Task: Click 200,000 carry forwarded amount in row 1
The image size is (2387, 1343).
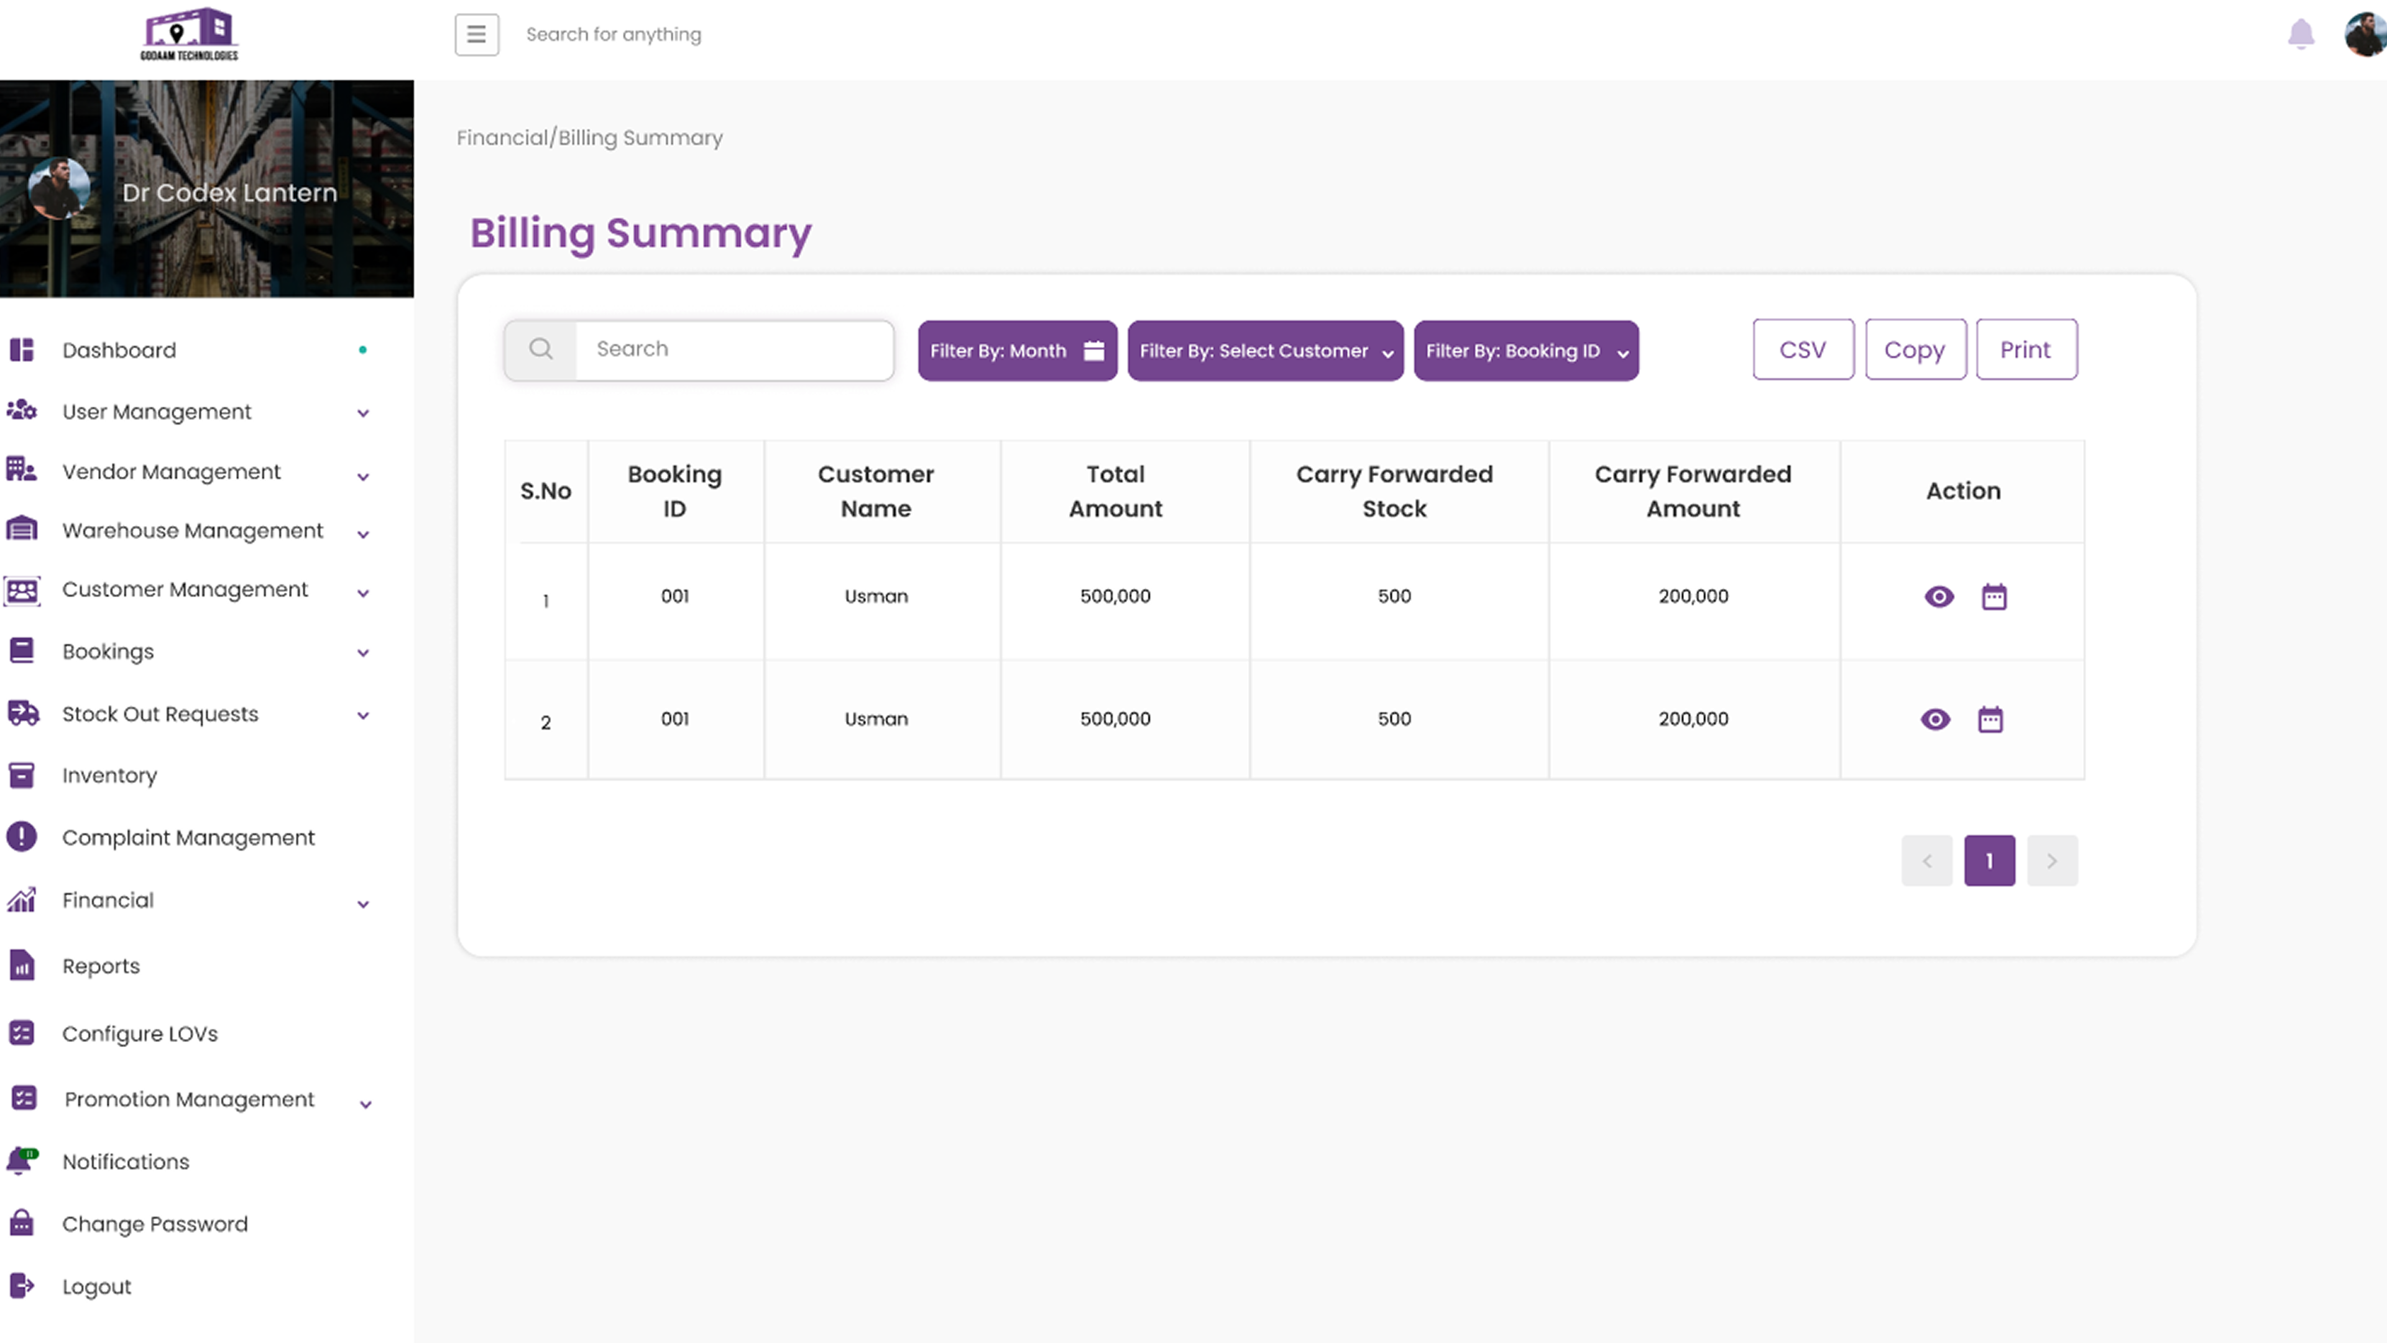Action: [1693, 596]
